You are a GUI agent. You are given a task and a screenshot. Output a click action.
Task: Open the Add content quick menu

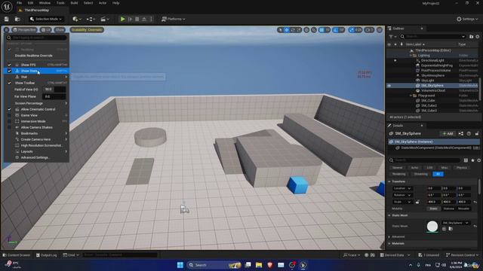[77, 19]
